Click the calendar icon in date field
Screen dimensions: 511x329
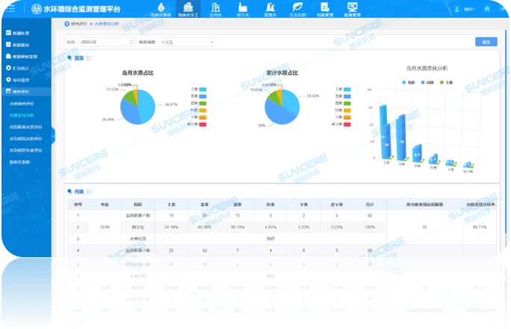[x=132, y=43]
